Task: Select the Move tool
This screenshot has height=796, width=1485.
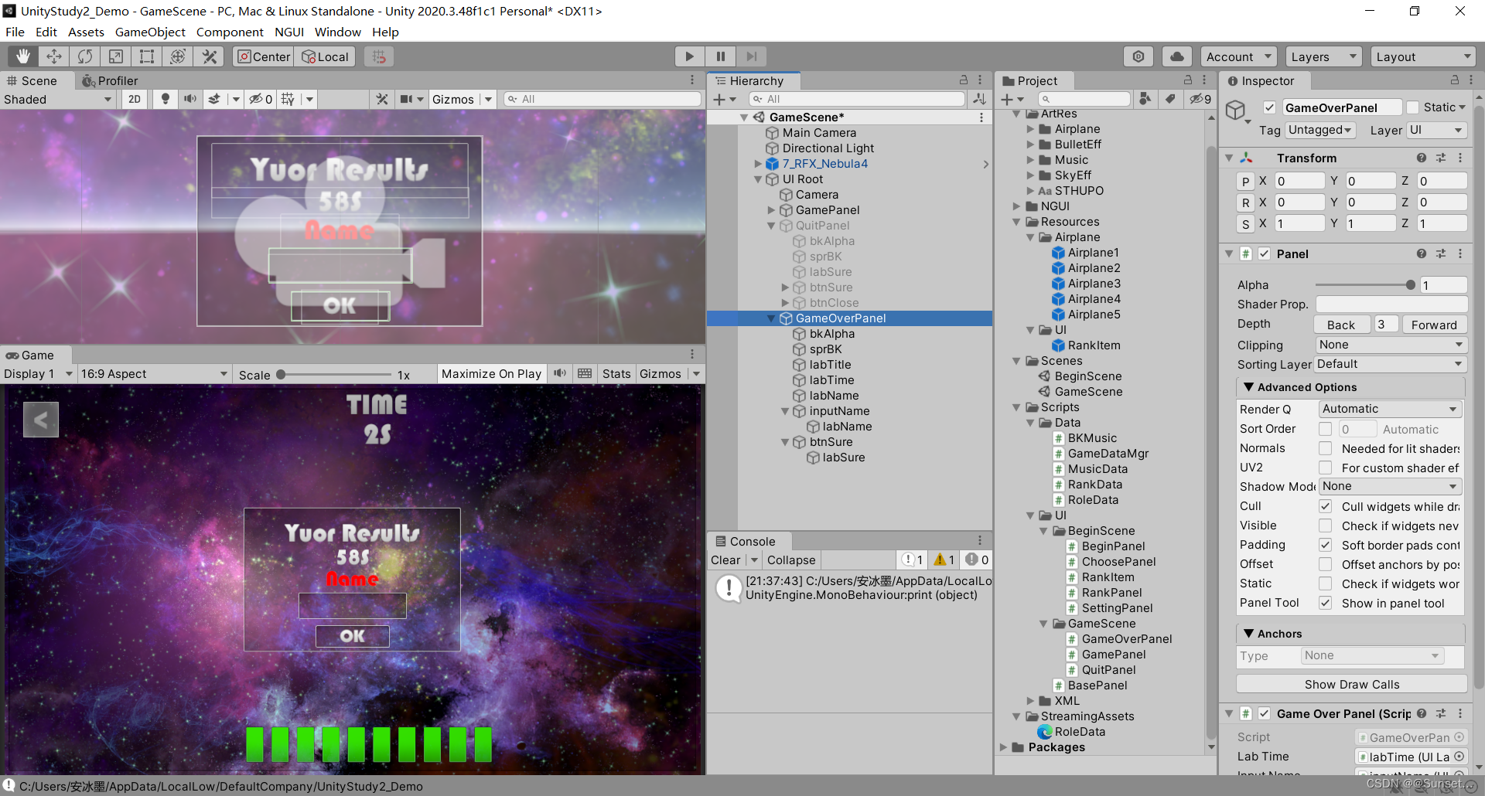Action: (54, 56)
